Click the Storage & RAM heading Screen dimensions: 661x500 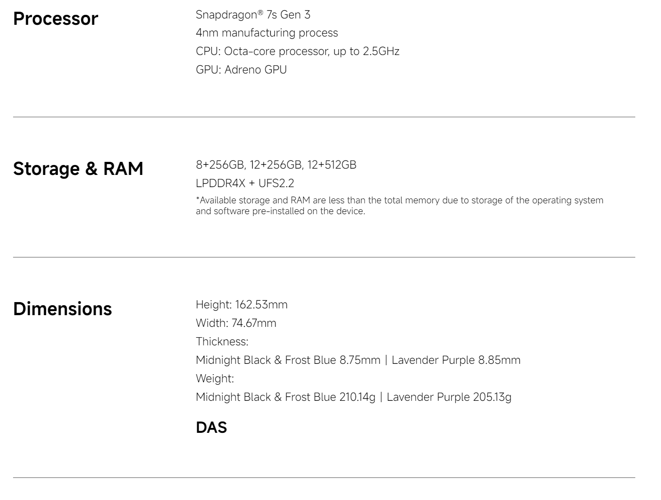(x=78, y=169)
